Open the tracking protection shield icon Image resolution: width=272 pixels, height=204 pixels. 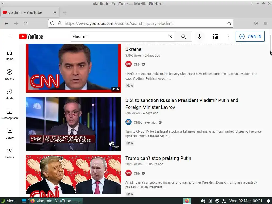[52, 23]
